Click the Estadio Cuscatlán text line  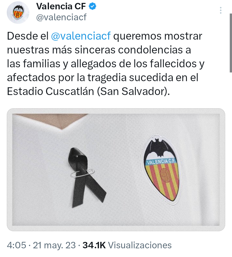coord(88,91)
